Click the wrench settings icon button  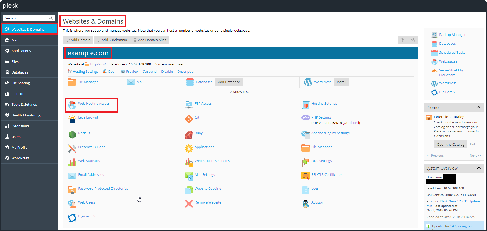click(413, 40)
